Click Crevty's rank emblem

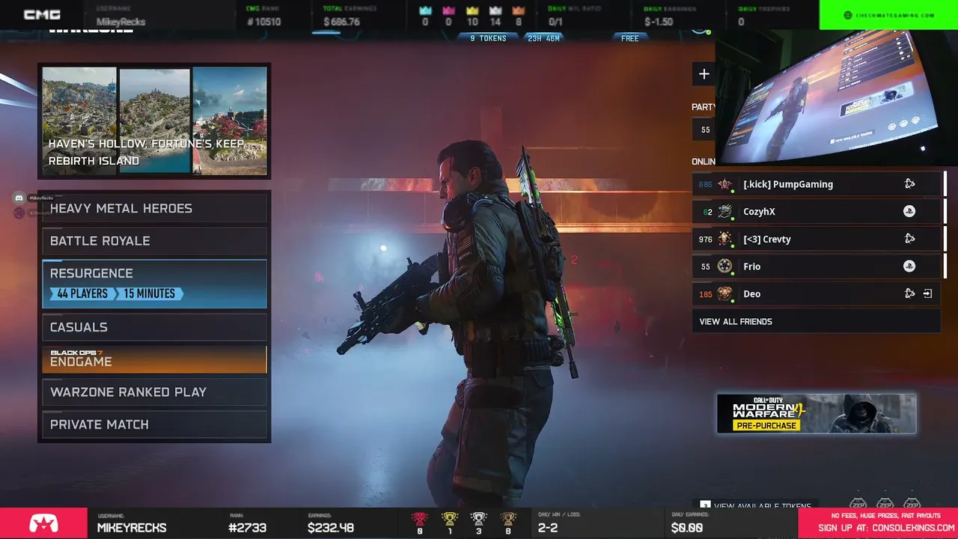[x=724, y=239]
